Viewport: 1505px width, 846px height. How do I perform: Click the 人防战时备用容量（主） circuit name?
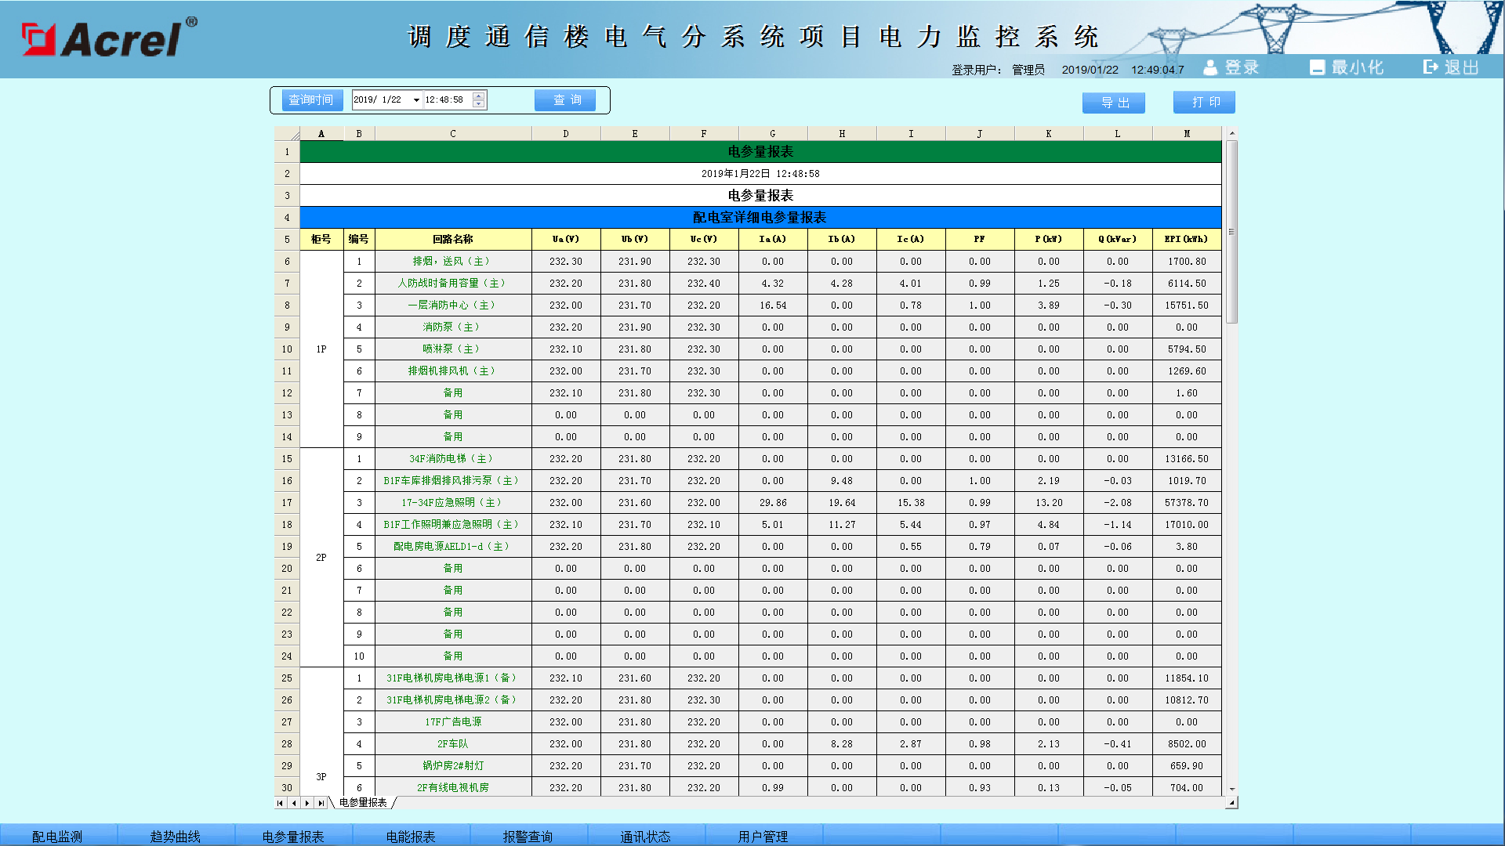453,284
